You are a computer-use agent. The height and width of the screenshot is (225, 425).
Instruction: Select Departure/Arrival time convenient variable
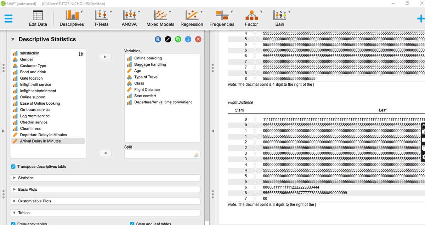pos(162,102)
